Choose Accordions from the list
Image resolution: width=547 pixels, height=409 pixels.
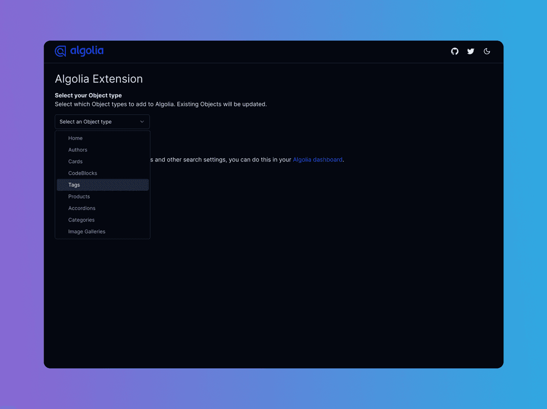tap(102, 208)
